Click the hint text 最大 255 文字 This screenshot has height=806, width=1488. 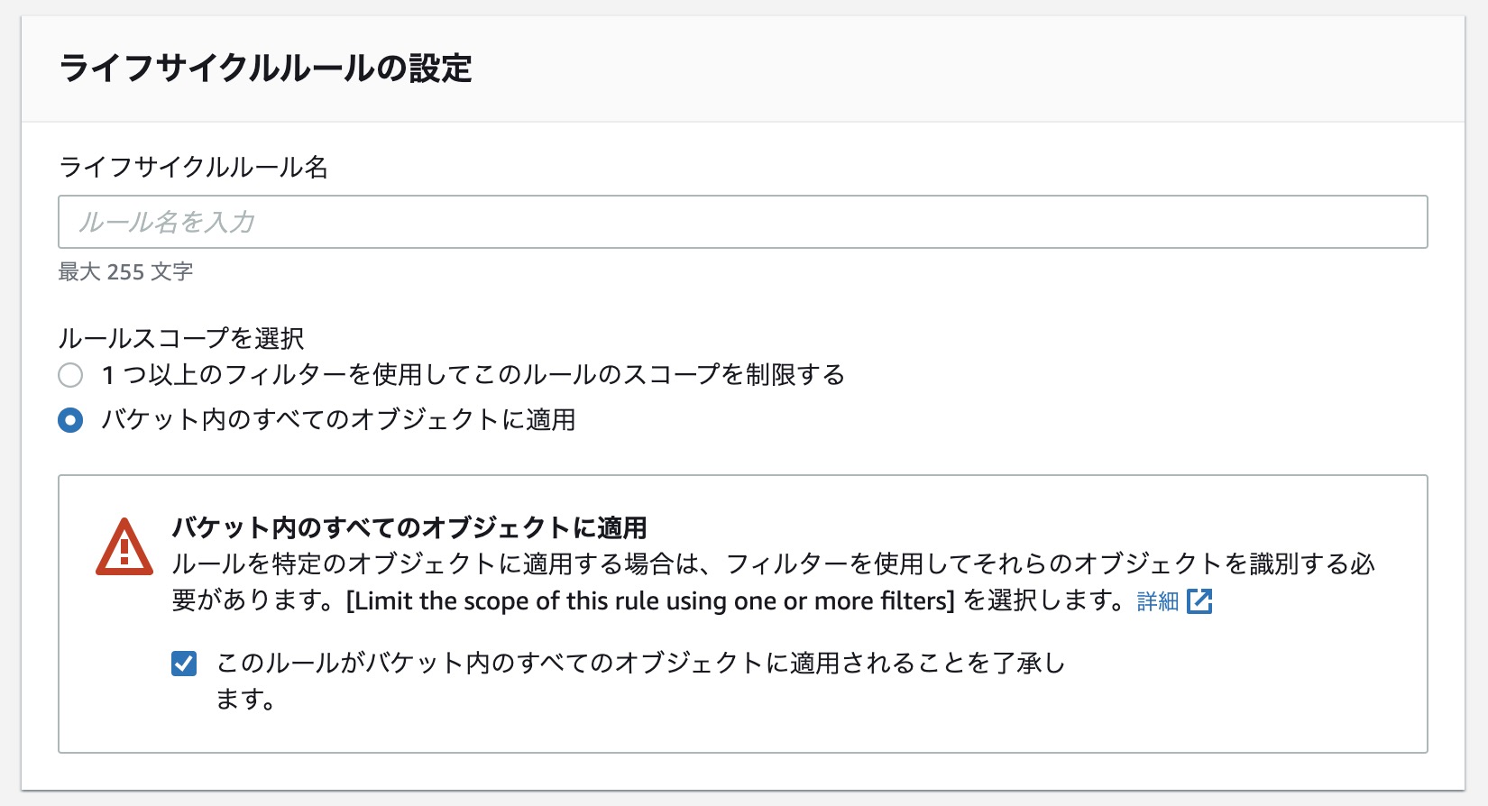pyautogui.click(x=126, y=271)
